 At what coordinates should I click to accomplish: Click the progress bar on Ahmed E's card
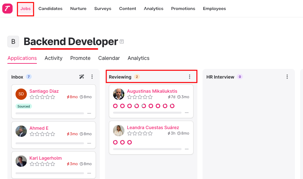point(50,143)
